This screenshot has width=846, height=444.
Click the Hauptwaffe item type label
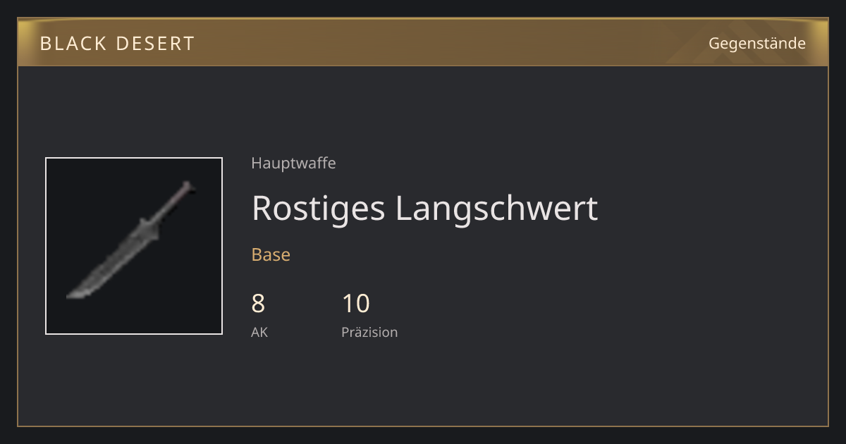pyautogui.click(x=293, y=164)
